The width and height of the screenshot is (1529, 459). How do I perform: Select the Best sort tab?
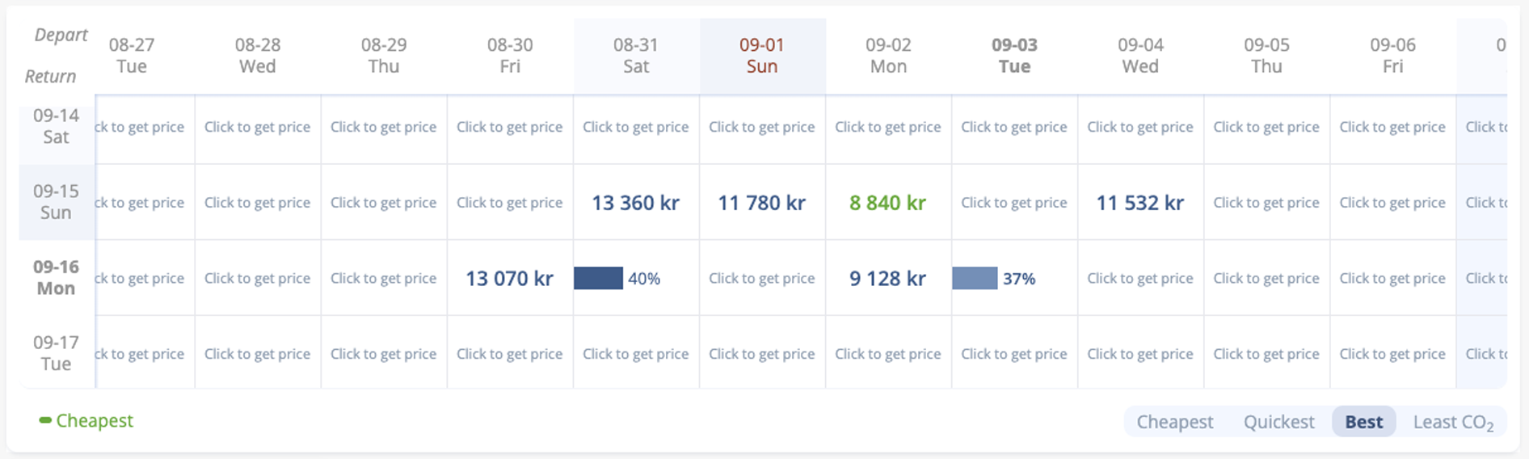pyautogui.click(x=1363, y=422)
